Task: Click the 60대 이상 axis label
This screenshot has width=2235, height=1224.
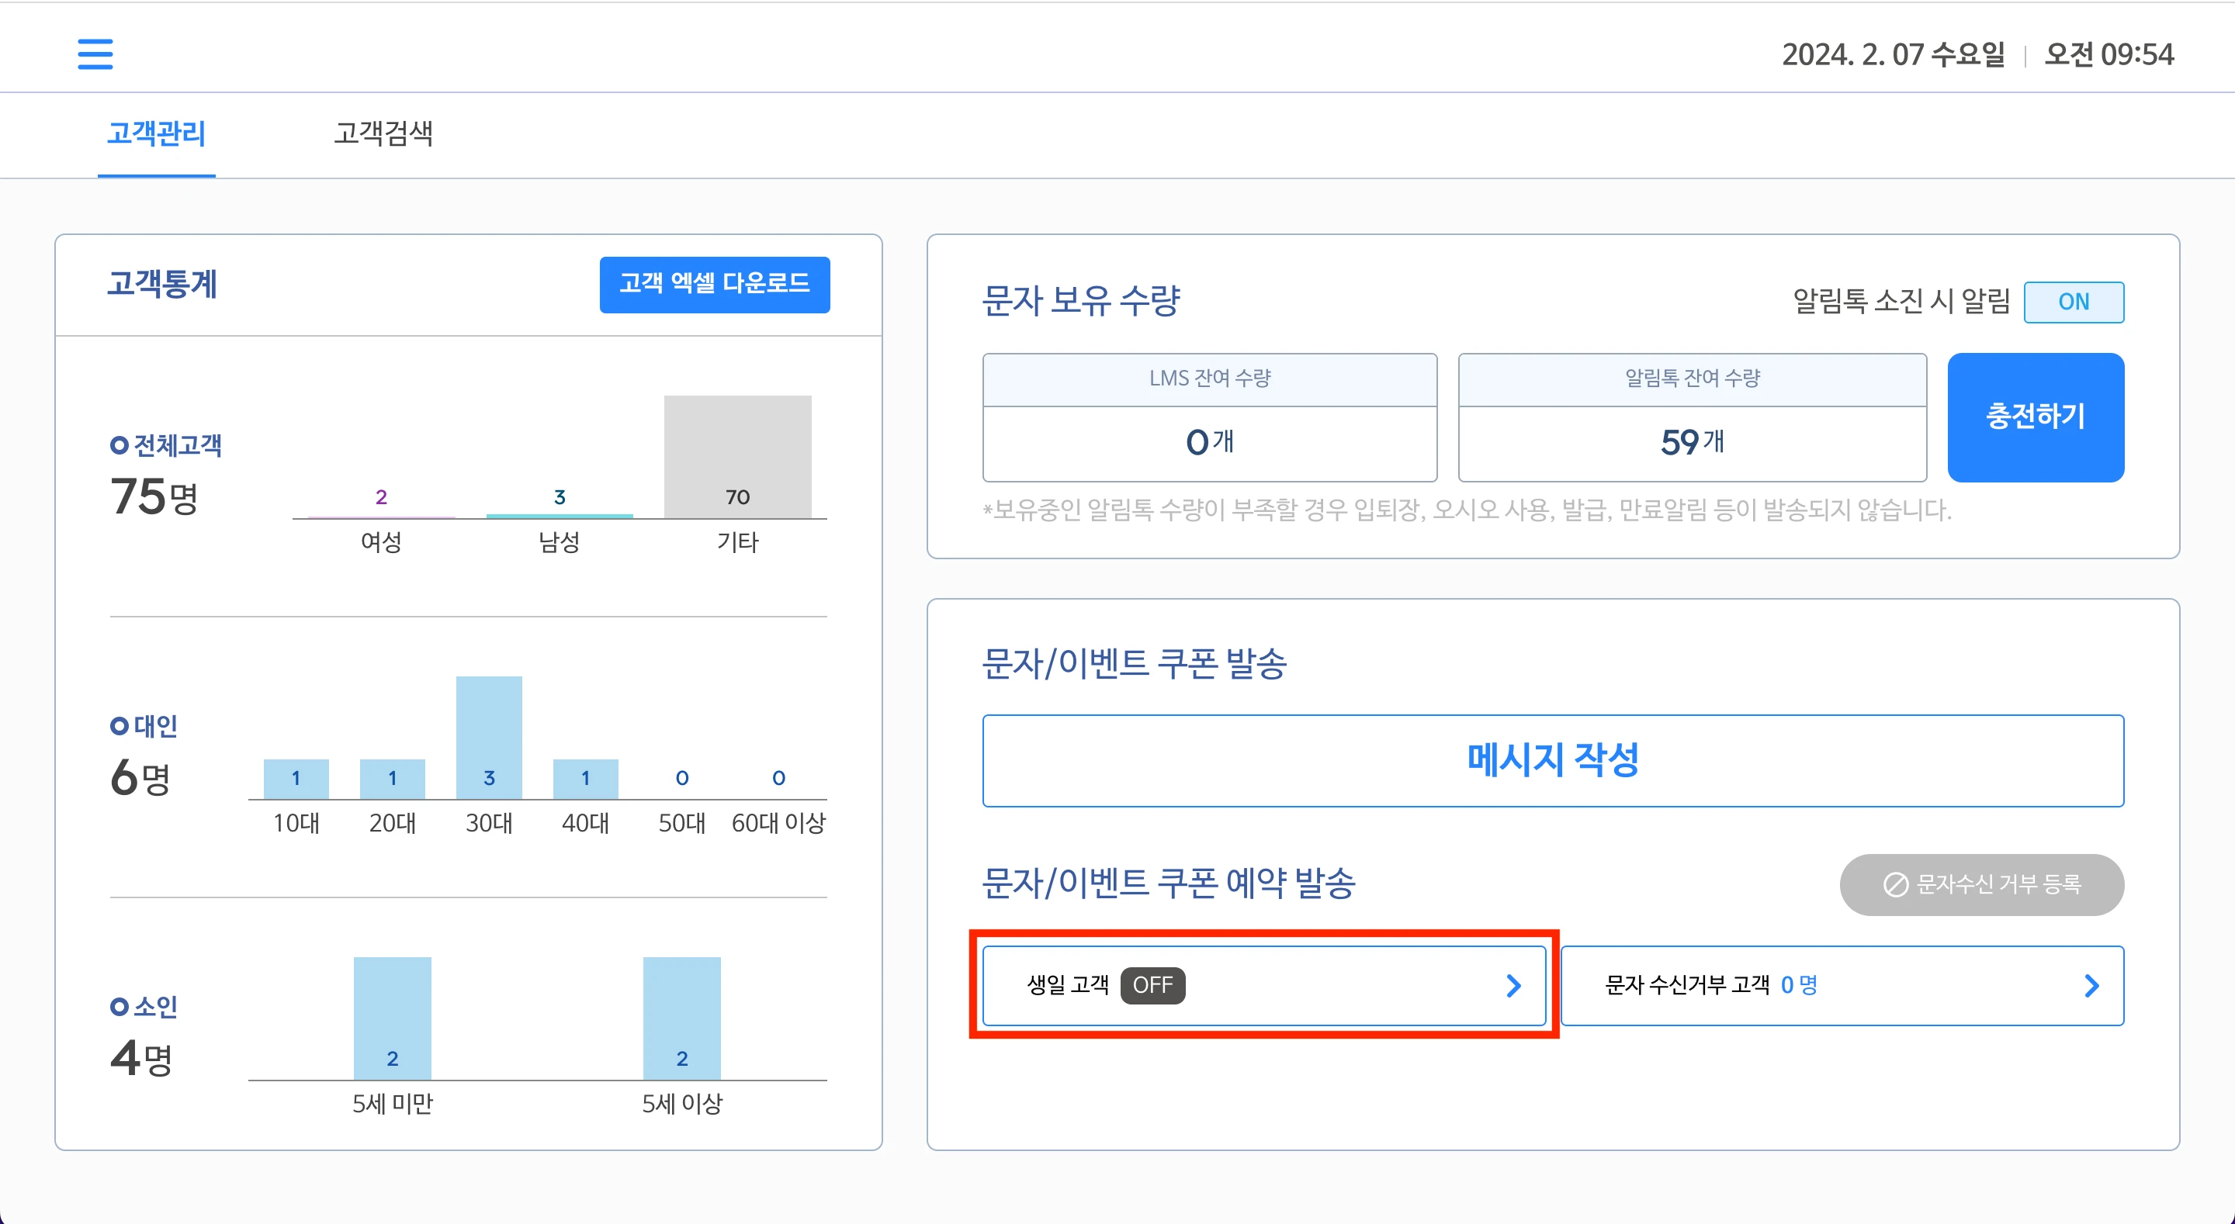Action: coord(778,823)
